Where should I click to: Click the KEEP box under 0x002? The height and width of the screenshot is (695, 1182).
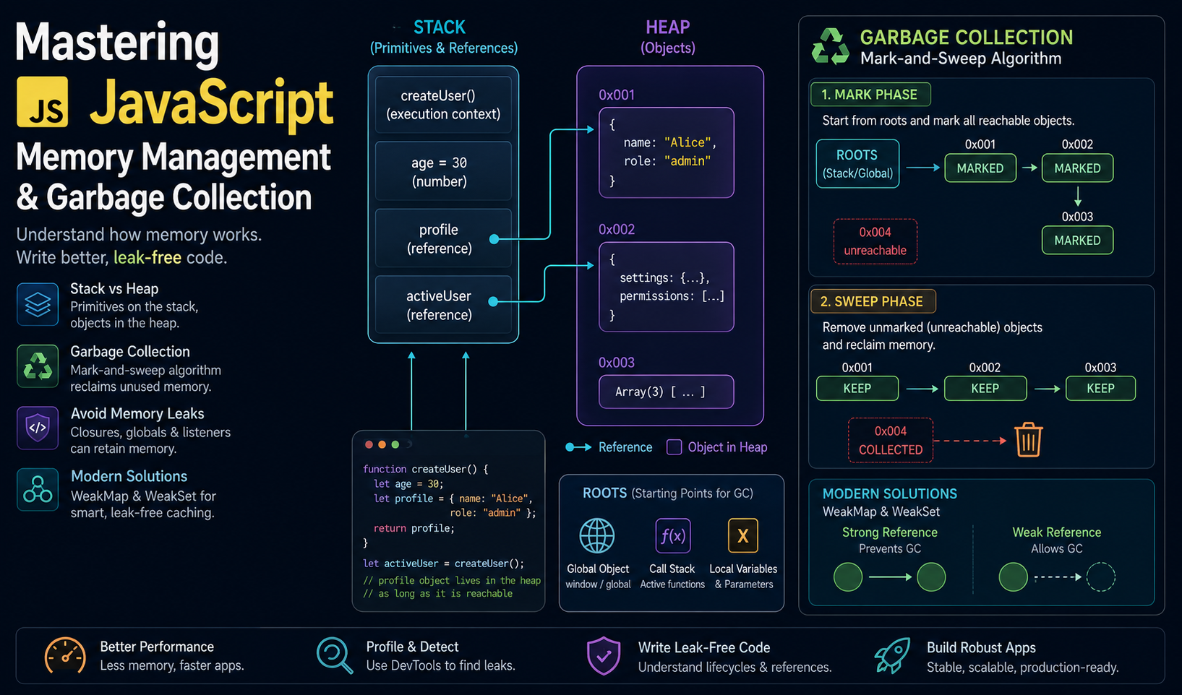click(985, 389)
